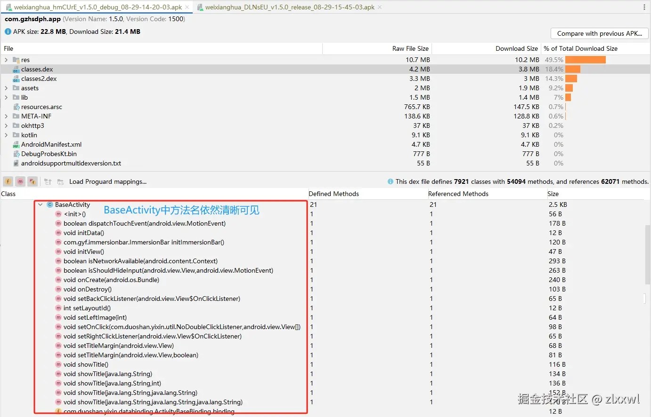The width and height of the screenshot is (651, 417).
Task: Click the Raw File Size column header
Action: [377, 48]
